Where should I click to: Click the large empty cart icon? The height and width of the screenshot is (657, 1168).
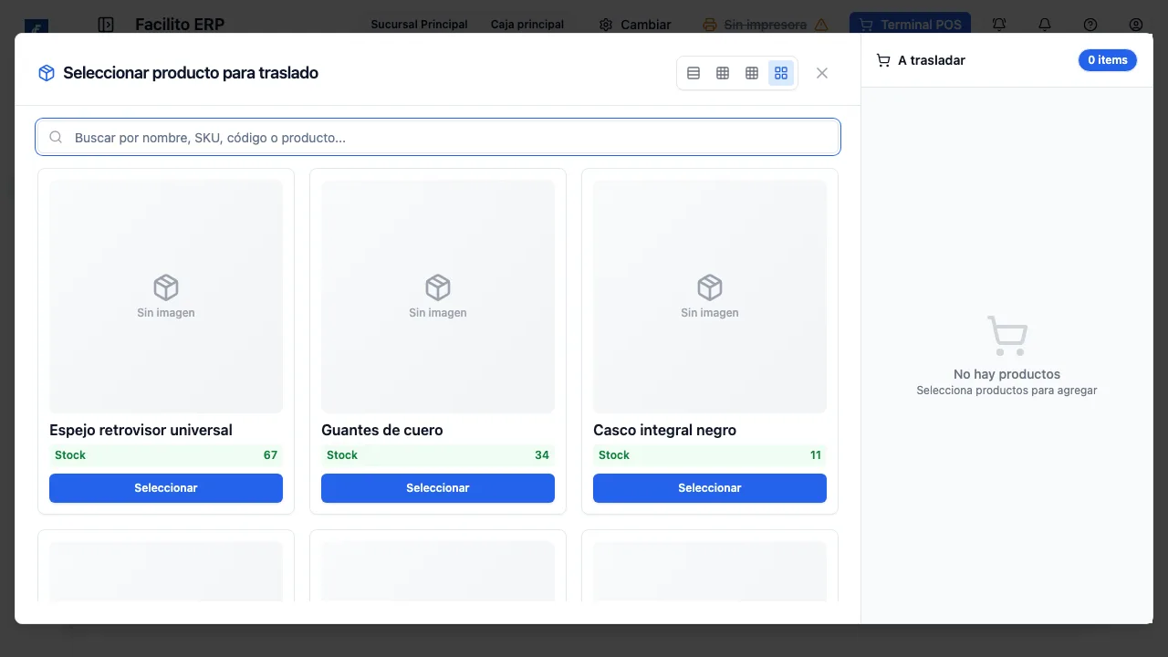pyautogui.click(x=1007, y=336)
